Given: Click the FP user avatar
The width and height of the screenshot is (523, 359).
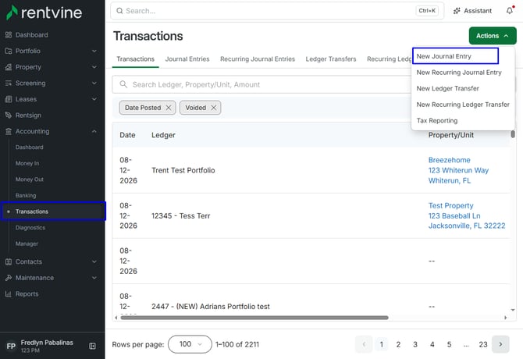Looking at the screenshot, I should tap(11, 346).
